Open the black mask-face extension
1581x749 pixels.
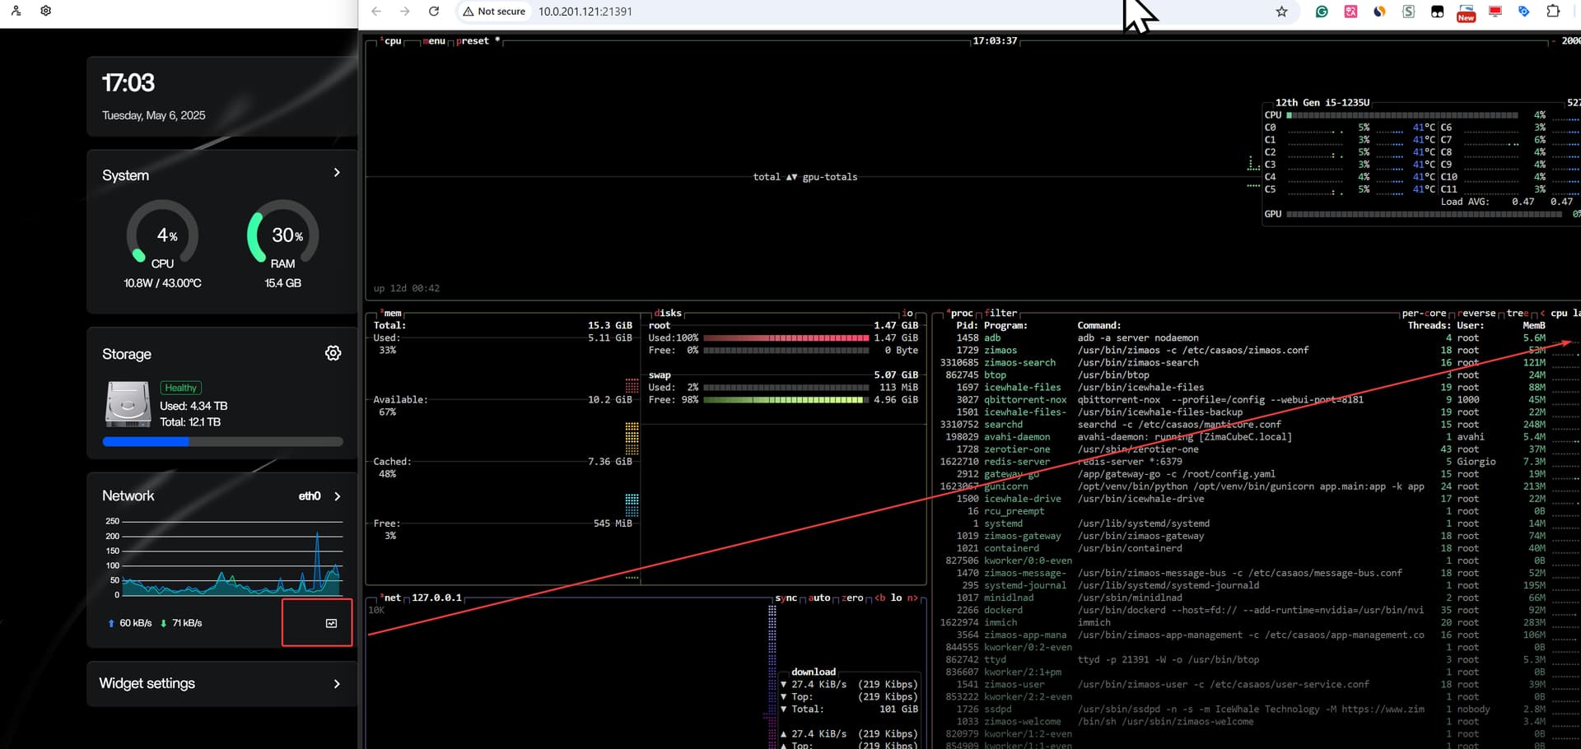point(1438,12)
